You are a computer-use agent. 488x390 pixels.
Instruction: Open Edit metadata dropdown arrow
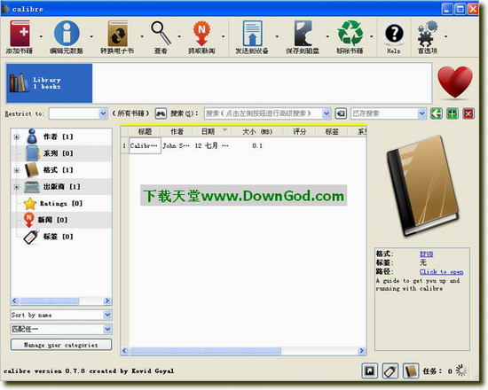[x=91, y=36]
